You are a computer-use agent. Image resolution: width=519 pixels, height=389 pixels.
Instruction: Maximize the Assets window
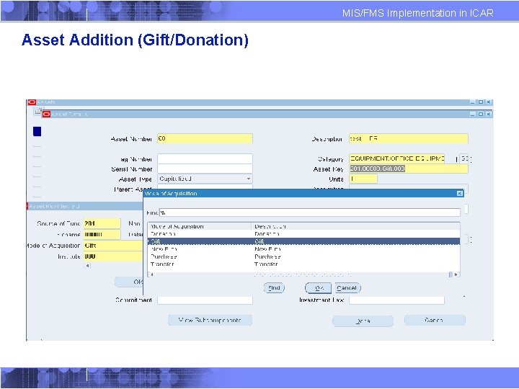[x=481, y=102]
